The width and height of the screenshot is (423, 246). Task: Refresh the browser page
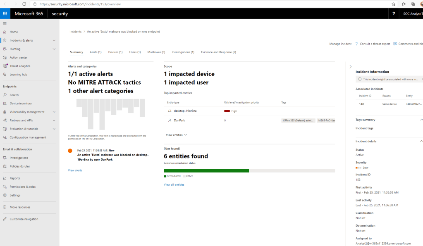24,4
